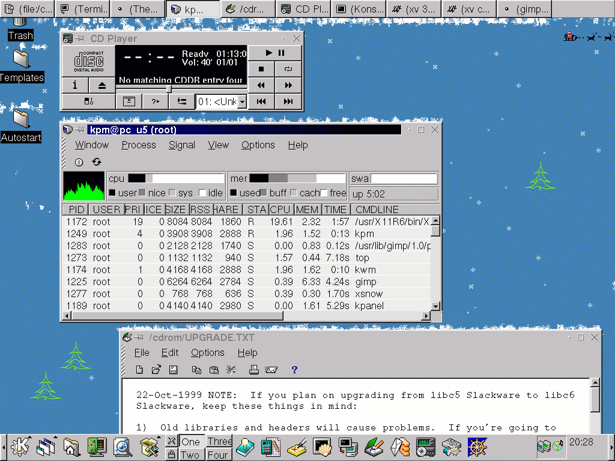Click the New Document icon in the editor toolbar
The height and width of the screenshot is (461, 615).
pyautogui.click(x=139, y=370)
